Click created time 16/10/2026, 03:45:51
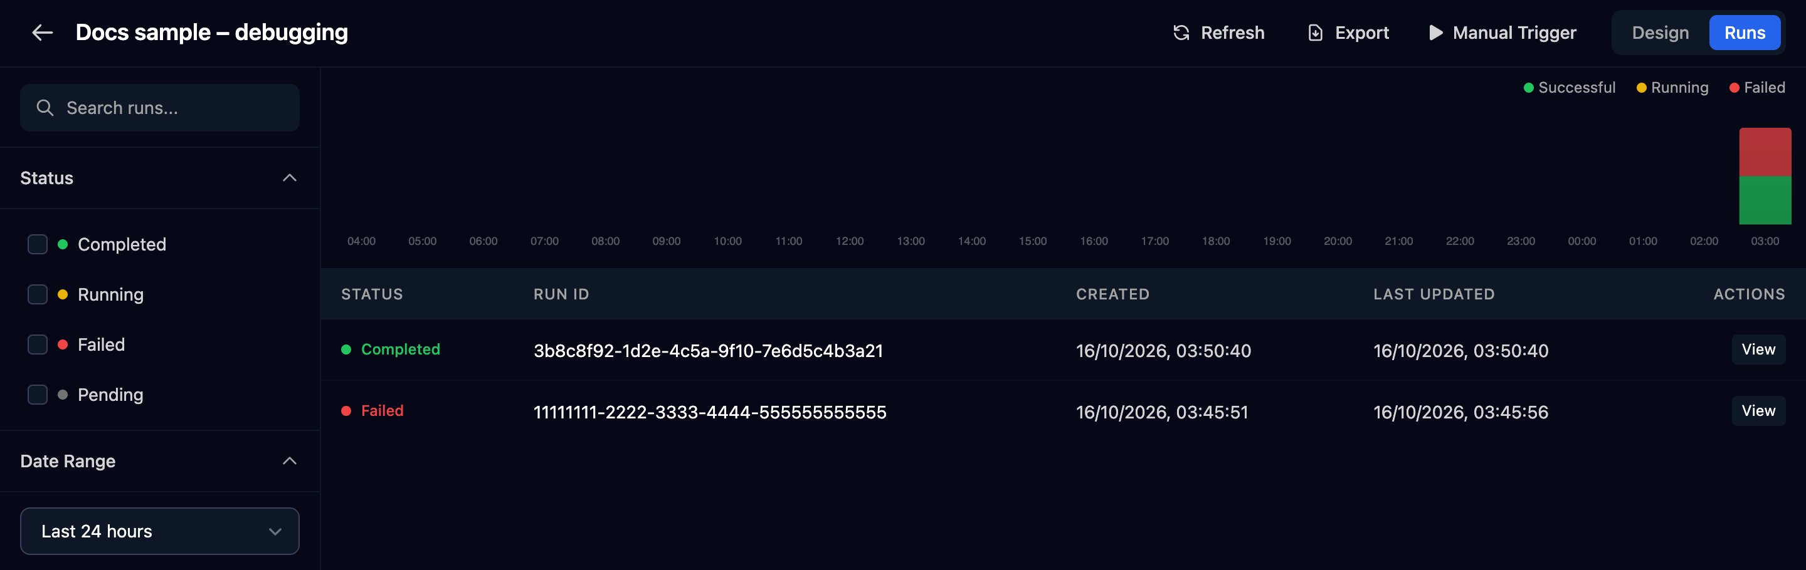The height and width of the screenshot is (570, 1806). (1162, 412)
